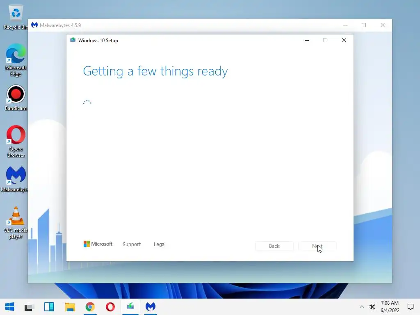Select the Windows 10 Setup taskbar icon
The height and width of the screenshot is (315, 420).
[130, 307]
